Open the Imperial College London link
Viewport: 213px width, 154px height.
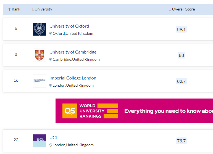pyautogui.click(x=73, y=78)
